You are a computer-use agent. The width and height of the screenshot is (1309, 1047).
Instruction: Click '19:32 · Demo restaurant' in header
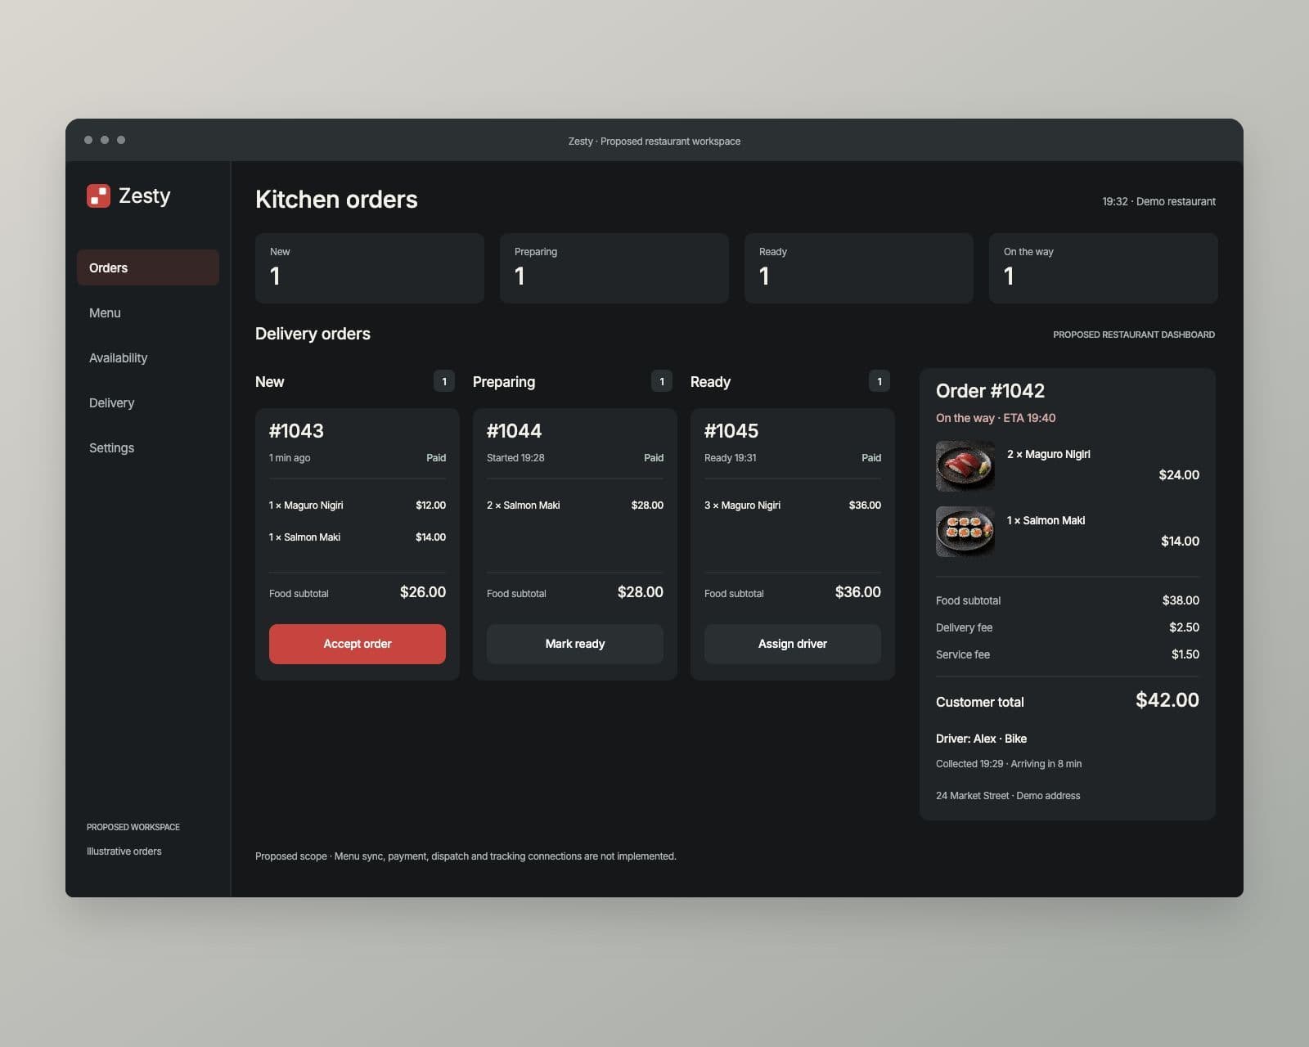[1158, 201]
